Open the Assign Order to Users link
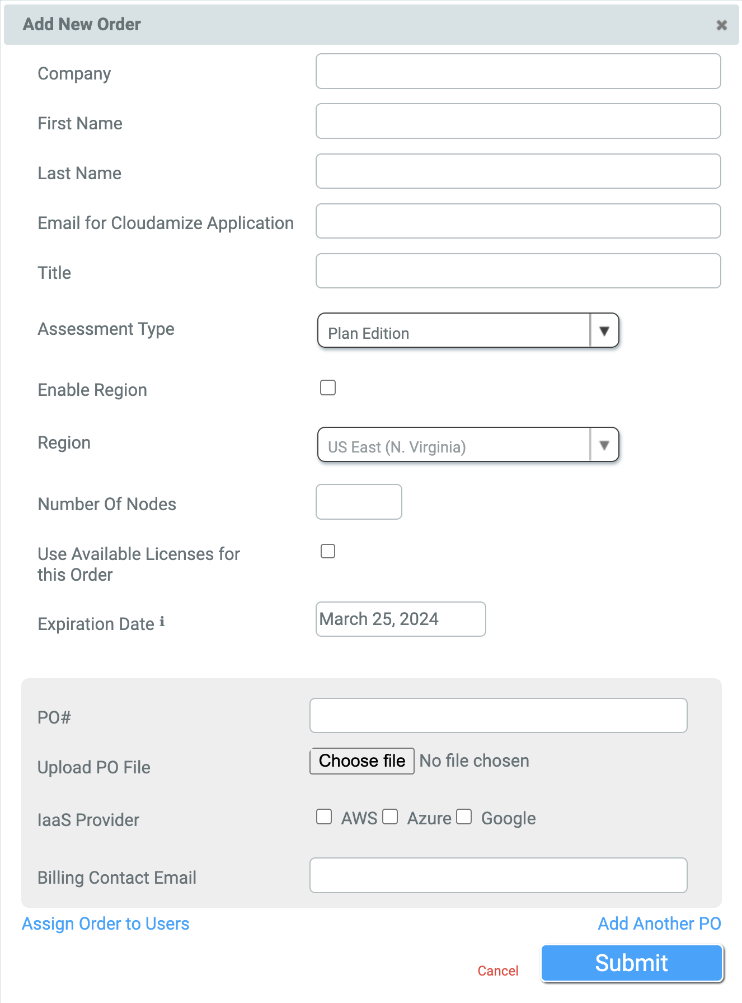The height and width of the screenshot is (1003, 742). (106, 923)
